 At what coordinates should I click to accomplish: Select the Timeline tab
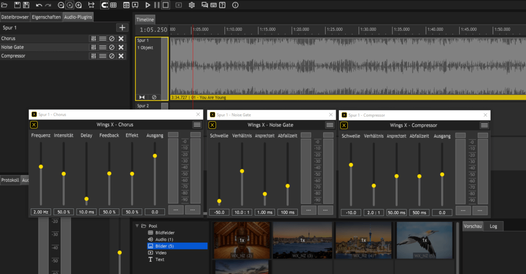click(x=145, y=20)
